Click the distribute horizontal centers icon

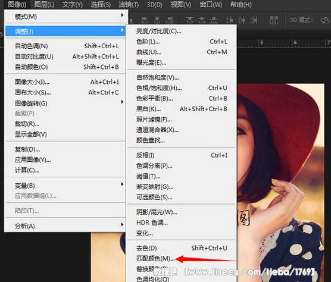[242, 20]
